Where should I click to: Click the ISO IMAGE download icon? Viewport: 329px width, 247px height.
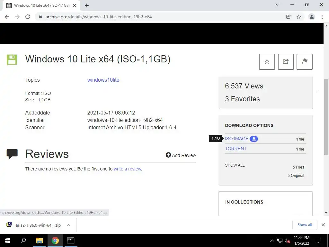[254, 139]
